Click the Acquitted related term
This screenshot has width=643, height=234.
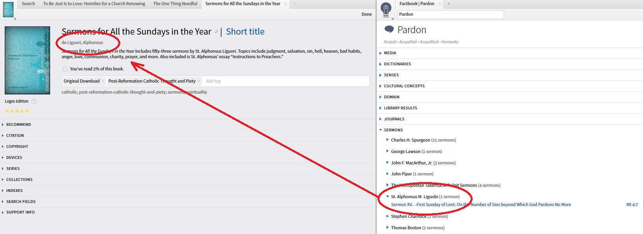coord(429,42)
